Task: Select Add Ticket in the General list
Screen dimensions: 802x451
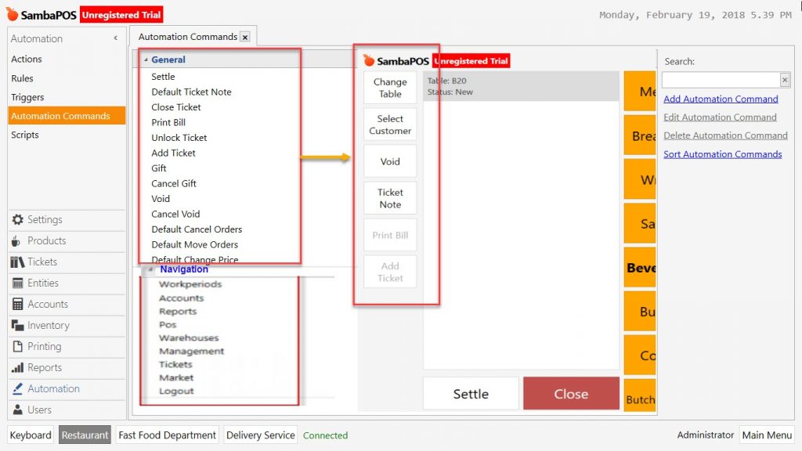Action: [173, 153]
